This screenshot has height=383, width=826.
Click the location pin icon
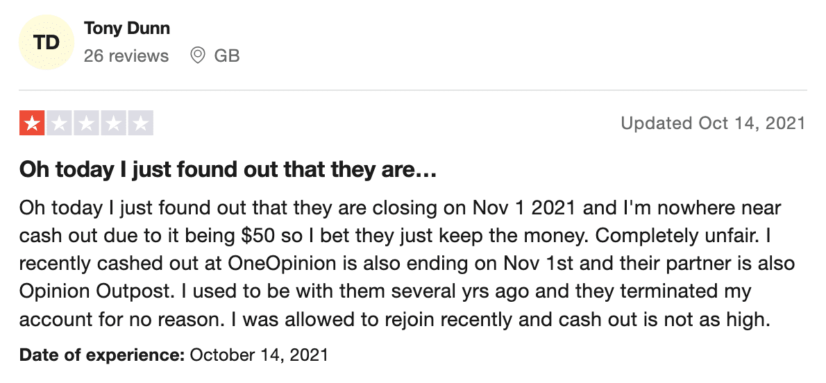[x=198, y=55]
